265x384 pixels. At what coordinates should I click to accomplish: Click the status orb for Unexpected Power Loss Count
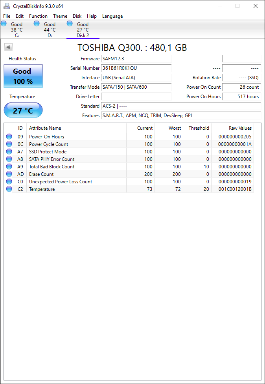coord(9,181)
